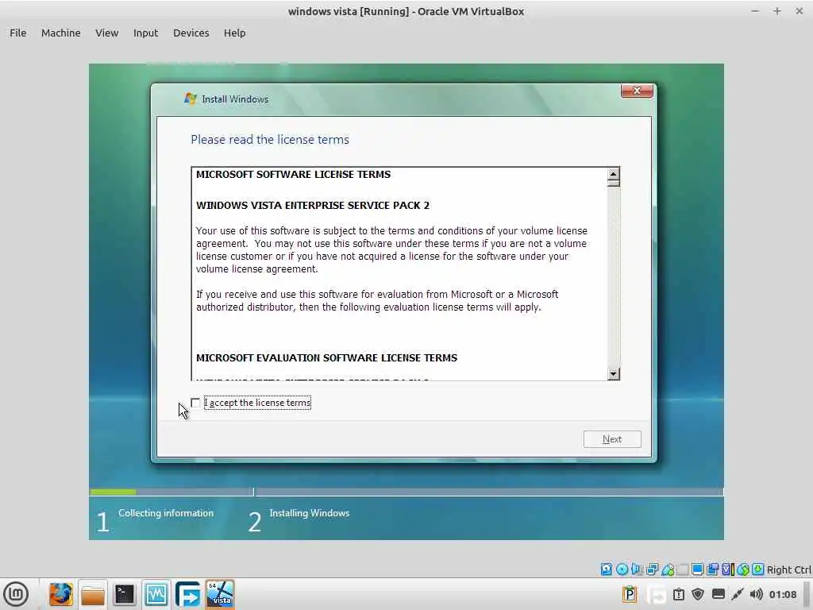Click the license text scrollbar track

pos(614,277)
